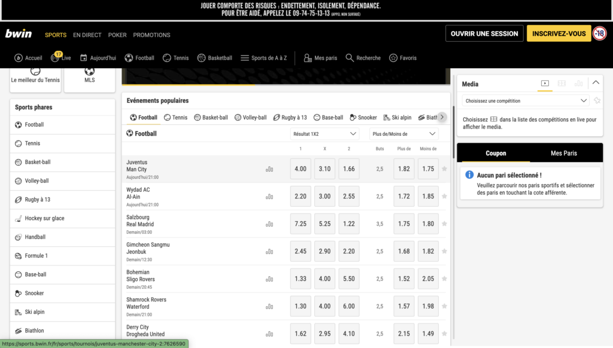Click the INSCRIVEZ-VOUS button
Viewport: 613px width, 348px height.
coord(559,33)
